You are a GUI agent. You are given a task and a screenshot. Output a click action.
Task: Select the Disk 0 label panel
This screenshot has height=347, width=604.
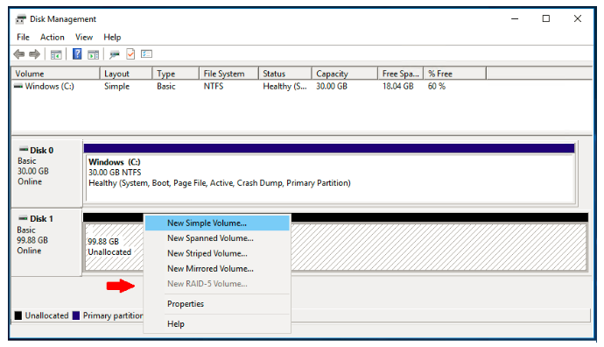coord(46,173)
